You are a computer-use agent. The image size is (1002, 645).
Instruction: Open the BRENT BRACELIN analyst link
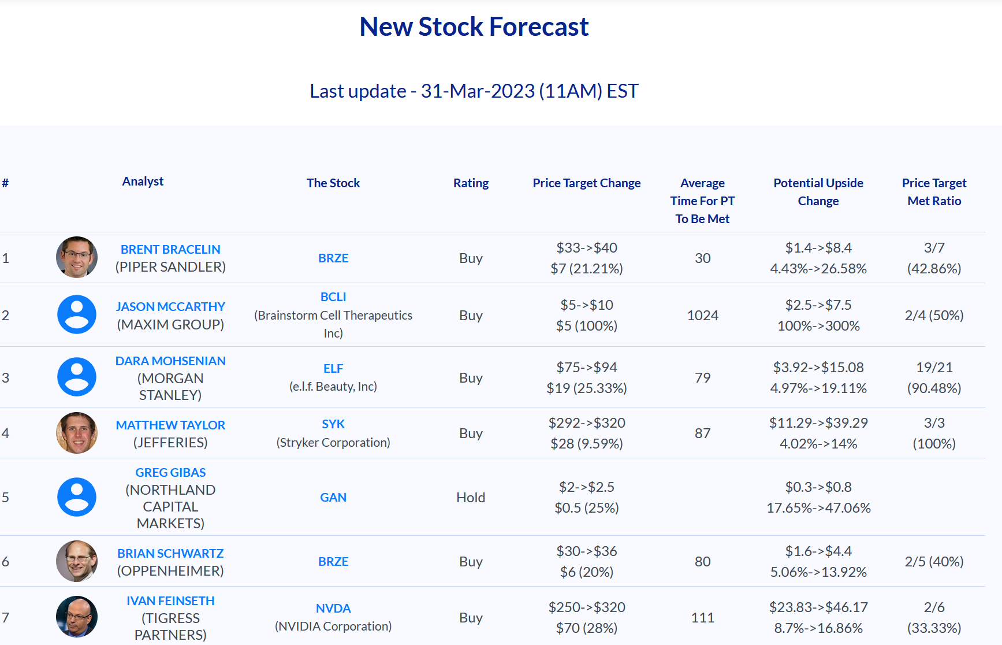170,249
